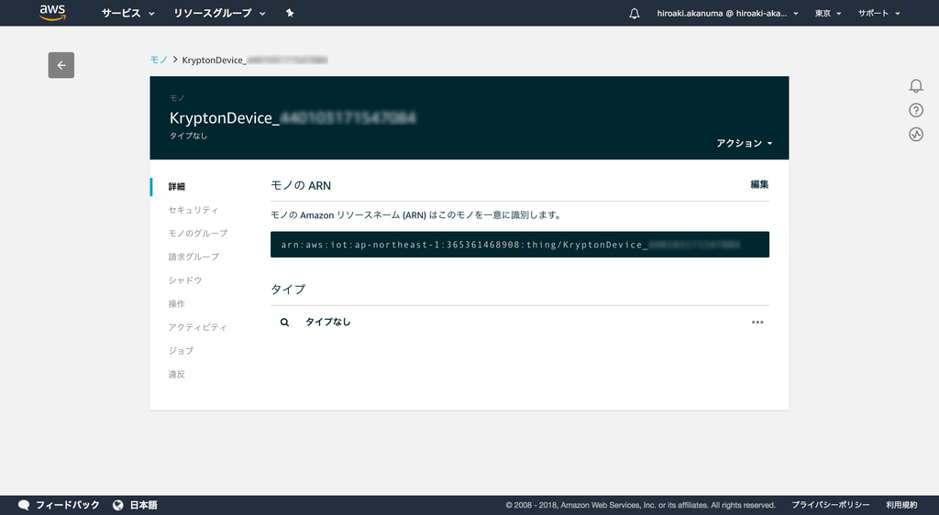Viewport: 939px width, 515px height.
Task: Open the 東京 region selector
Action: (x=828, y=13)
